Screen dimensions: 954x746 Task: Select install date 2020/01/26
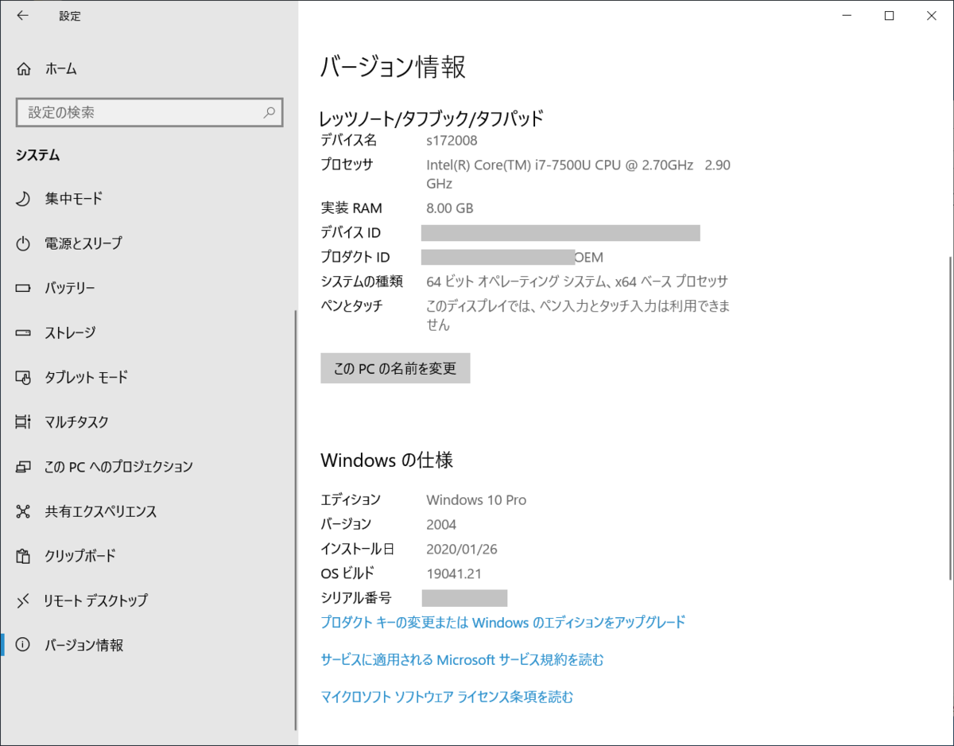(x=462, y=550)
